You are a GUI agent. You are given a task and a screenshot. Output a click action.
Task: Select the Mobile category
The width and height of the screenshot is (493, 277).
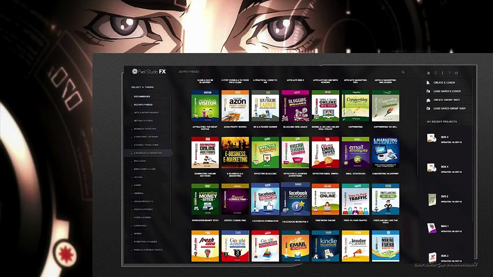138,234
